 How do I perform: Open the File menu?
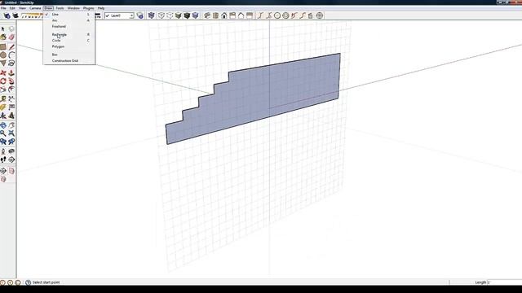pyautogui.click(x=3, y=8)
